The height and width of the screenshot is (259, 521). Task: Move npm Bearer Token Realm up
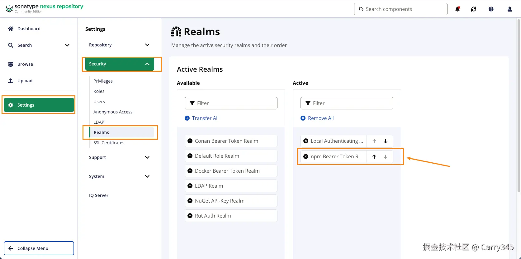pos(374,157)
